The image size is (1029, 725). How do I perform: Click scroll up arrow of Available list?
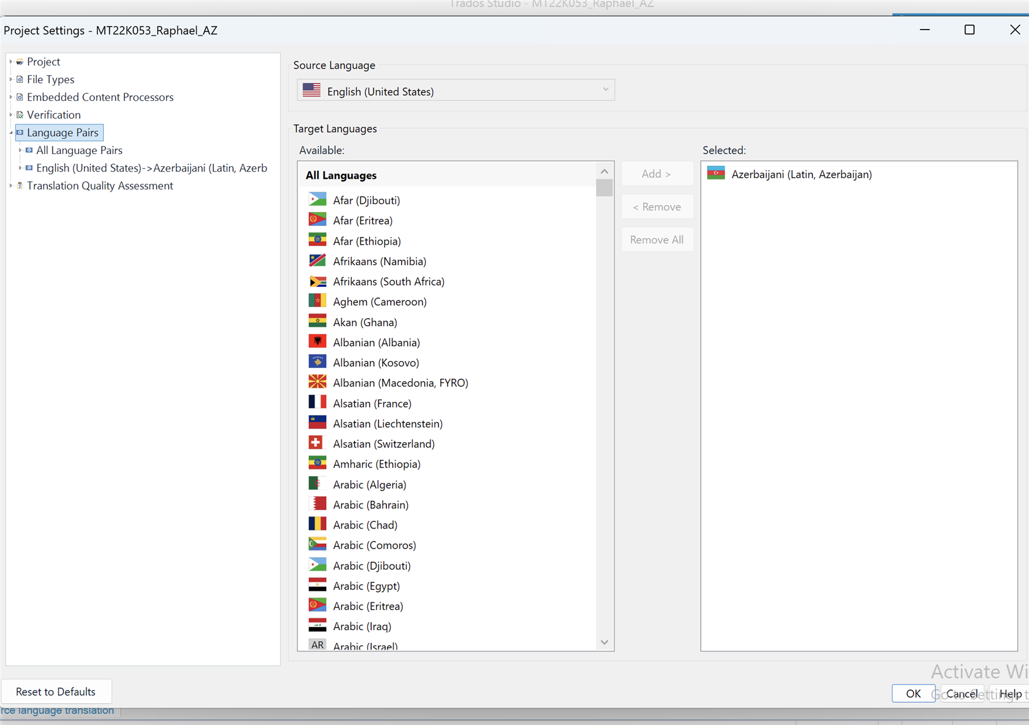(604, 172)
